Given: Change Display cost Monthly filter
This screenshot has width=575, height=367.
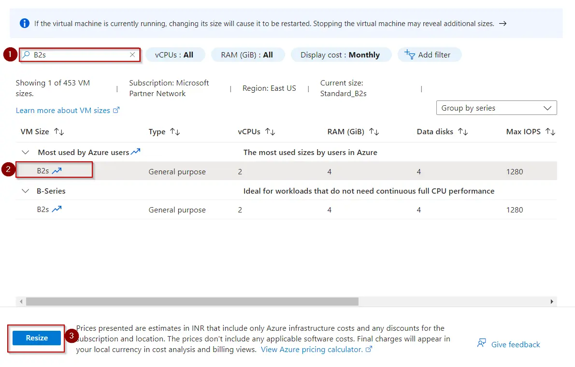Looking at the screenshot, I should (x=340, y=55).
